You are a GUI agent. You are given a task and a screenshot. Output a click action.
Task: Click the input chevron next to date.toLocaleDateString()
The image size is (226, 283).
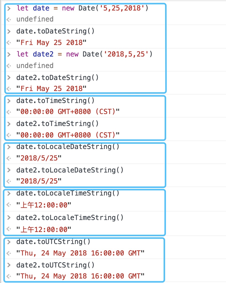coord(9,147)
